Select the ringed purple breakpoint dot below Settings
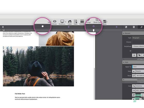Screen dimensions: 144x108 pos(94,26)
